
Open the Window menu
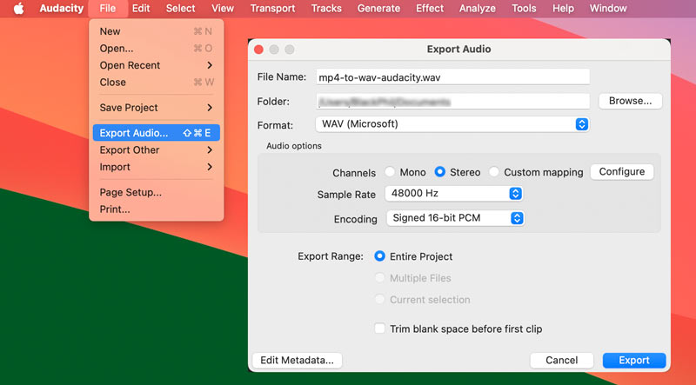tap(608, 9)
